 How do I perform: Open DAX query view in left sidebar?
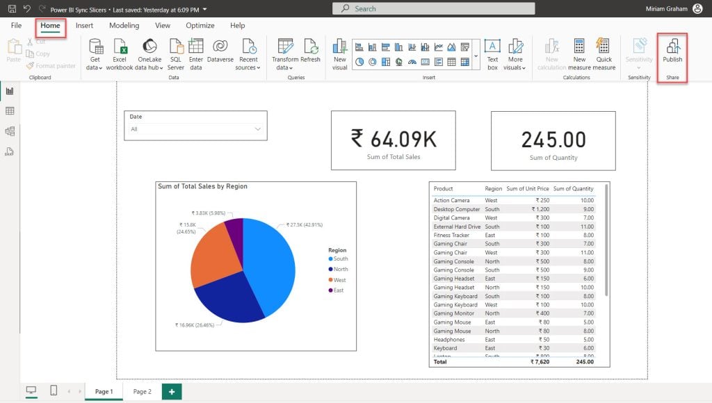[10, 151]
